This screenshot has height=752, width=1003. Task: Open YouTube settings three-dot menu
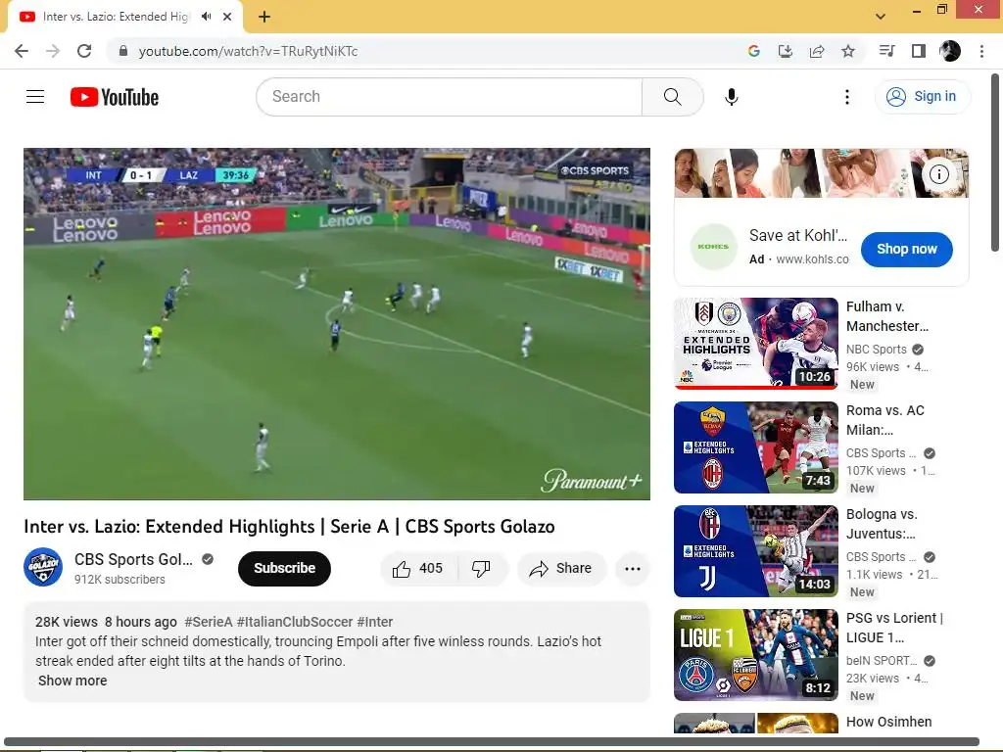tap(847, 97)
